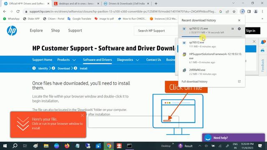Cancel the sp76512 (1).exe download

pyautogui.click(x=239, y=29)
